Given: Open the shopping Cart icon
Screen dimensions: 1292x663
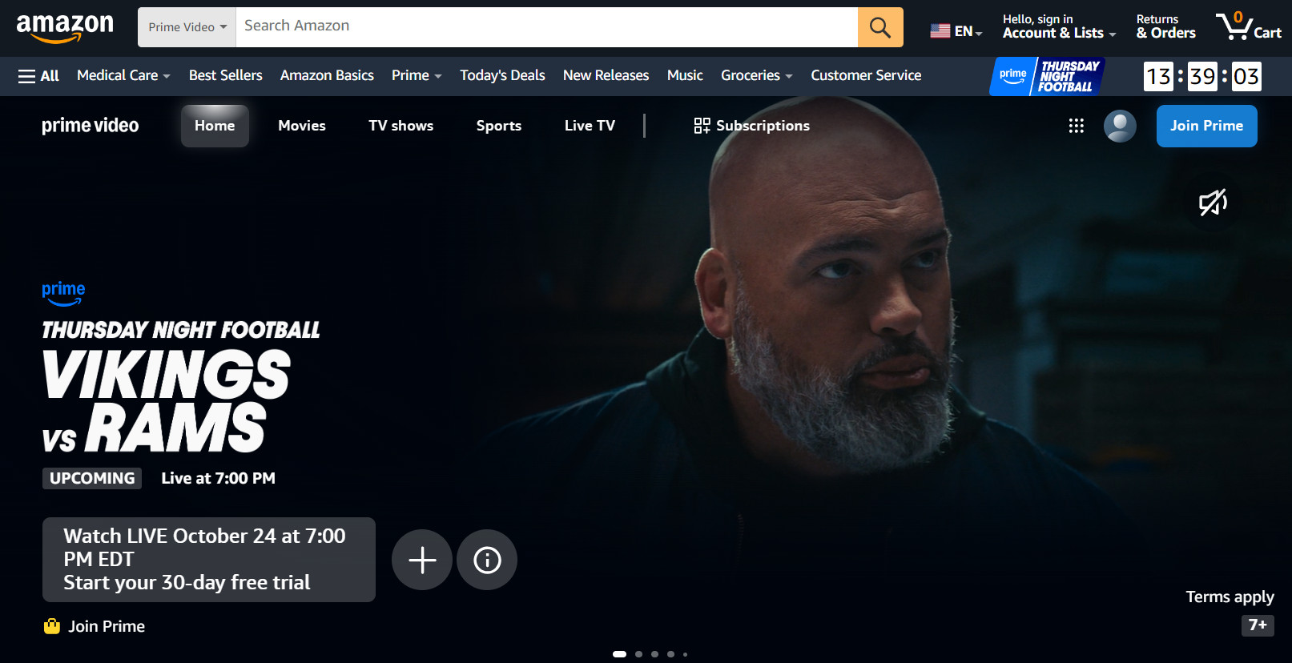Looking at the screenshot, I should coord(1248,26).
